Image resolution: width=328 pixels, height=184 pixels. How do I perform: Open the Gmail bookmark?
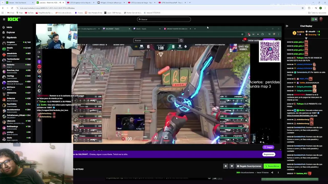tap(11, 13)
